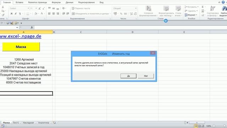The height and width of the screenshot is (128, 227).
Task: Switch to the Аналитика sheet tab
Action: click(44, 123)
